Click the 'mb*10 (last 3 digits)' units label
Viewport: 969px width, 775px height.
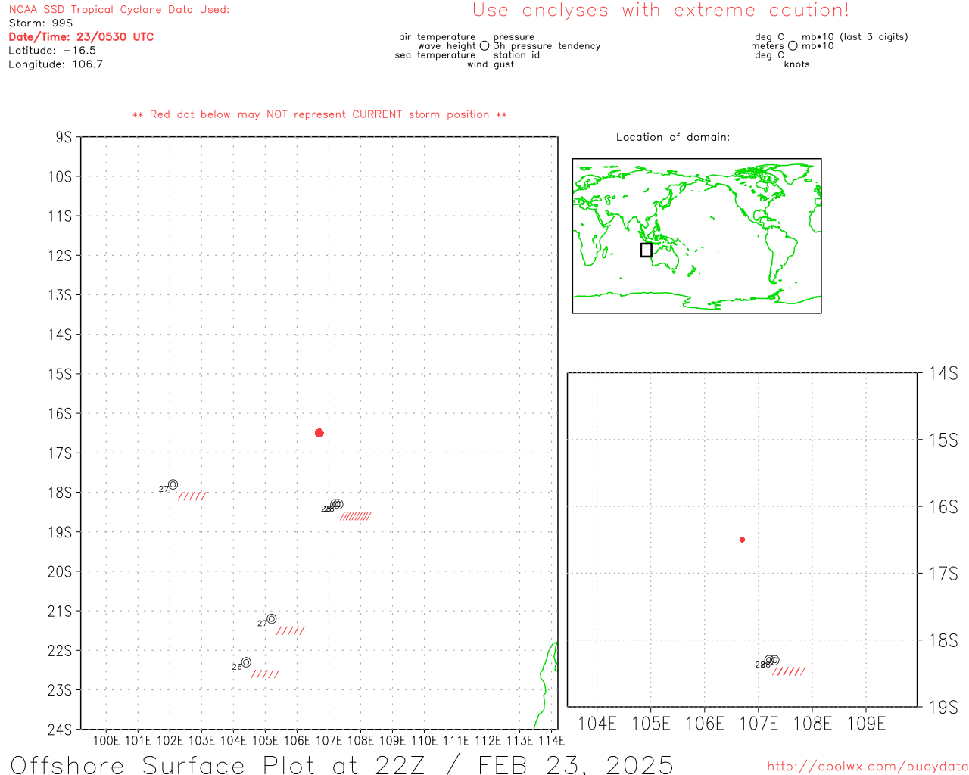855,37
